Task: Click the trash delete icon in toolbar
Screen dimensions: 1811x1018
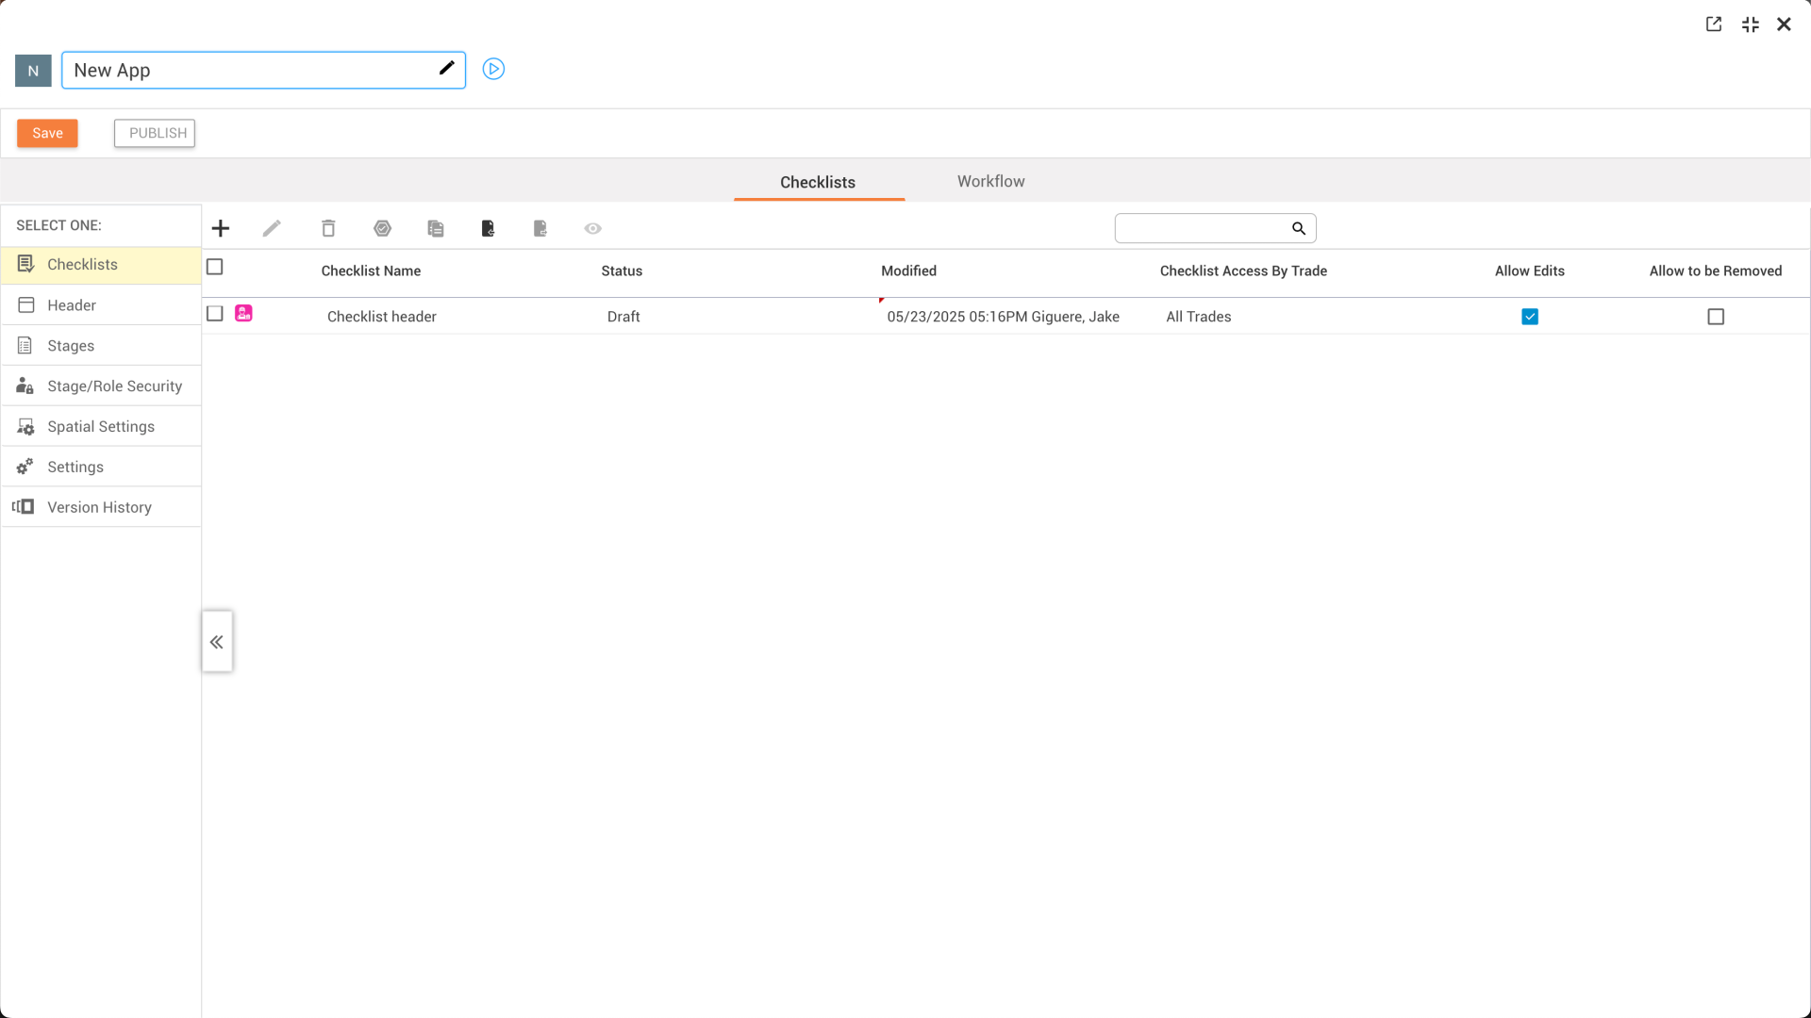Action: tap(328, 228)
